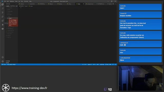This screenshot has height=92, width=164.
Task: Open the Explorer panel more actions ellipsis
Action: coord(16,4)
